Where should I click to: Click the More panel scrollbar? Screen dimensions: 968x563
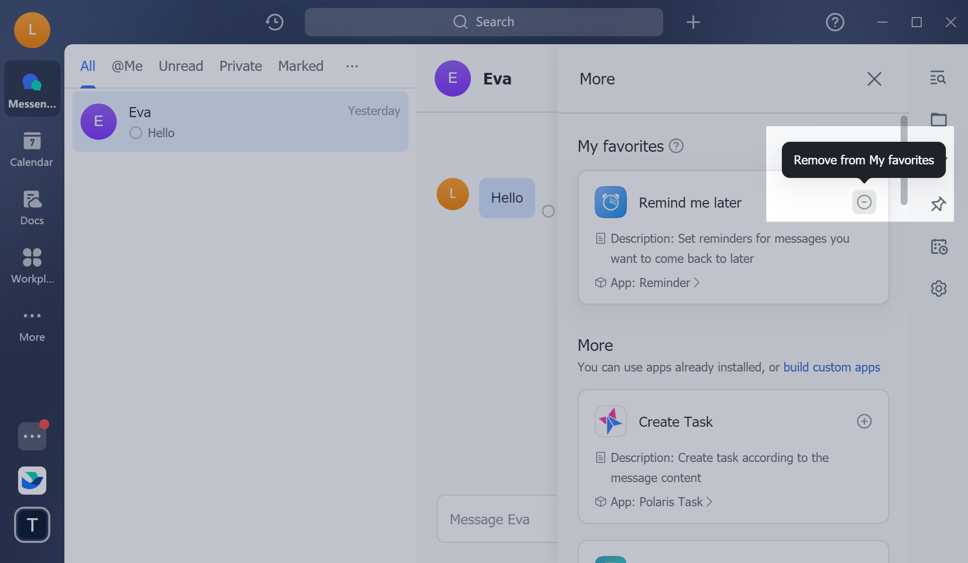(x=904, y=160)
